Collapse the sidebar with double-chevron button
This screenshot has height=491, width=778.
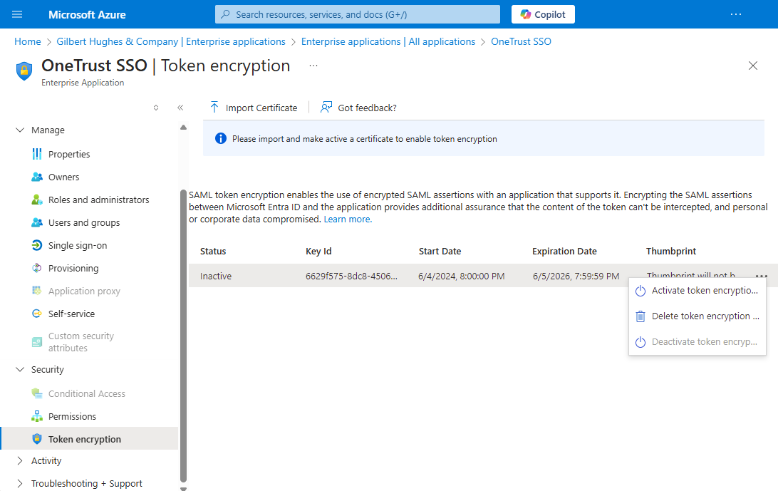point(180,108)
